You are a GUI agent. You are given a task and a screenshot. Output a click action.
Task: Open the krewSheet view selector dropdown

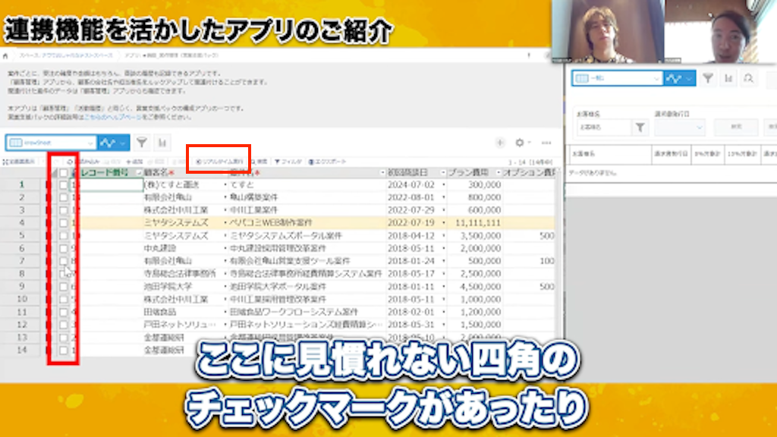point(51,143)
